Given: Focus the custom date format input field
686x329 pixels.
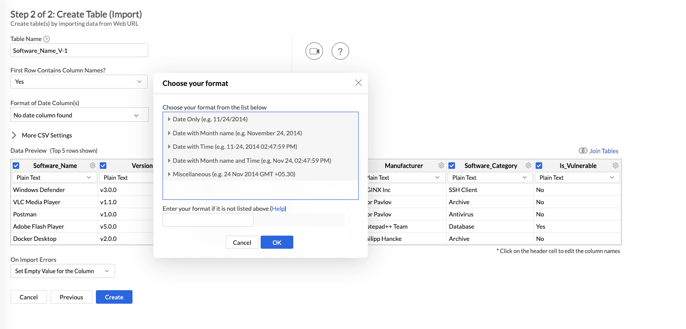Looking at the screenshot, I should pos(208,220).
